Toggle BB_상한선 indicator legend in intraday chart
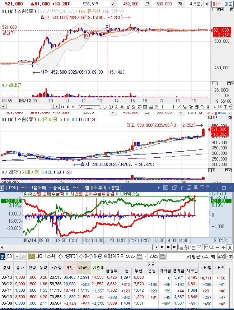 tap(57, 11)
